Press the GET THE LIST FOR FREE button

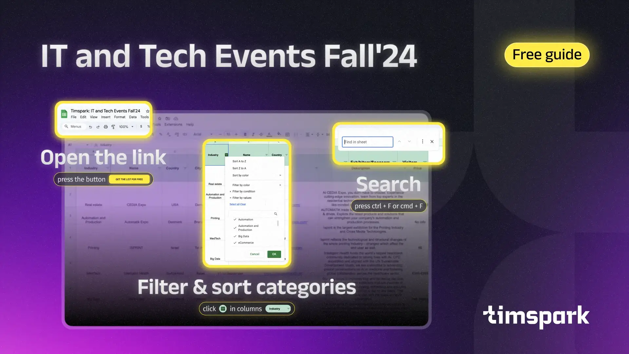[x=129, y=179]
